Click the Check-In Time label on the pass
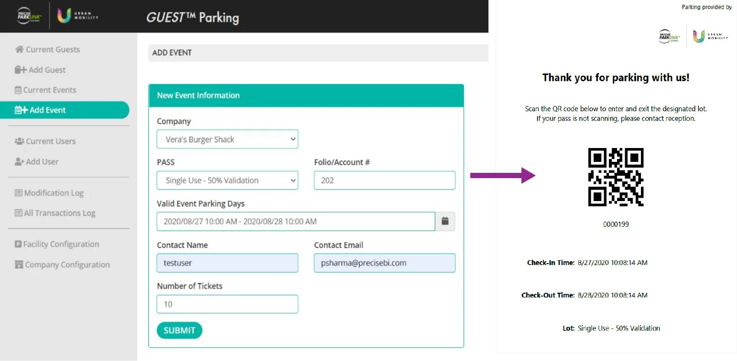This screenshot has width=737, height=361. [551, 263]
